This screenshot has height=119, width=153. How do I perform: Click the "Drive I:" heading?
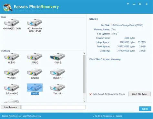[x=94, y=19]
